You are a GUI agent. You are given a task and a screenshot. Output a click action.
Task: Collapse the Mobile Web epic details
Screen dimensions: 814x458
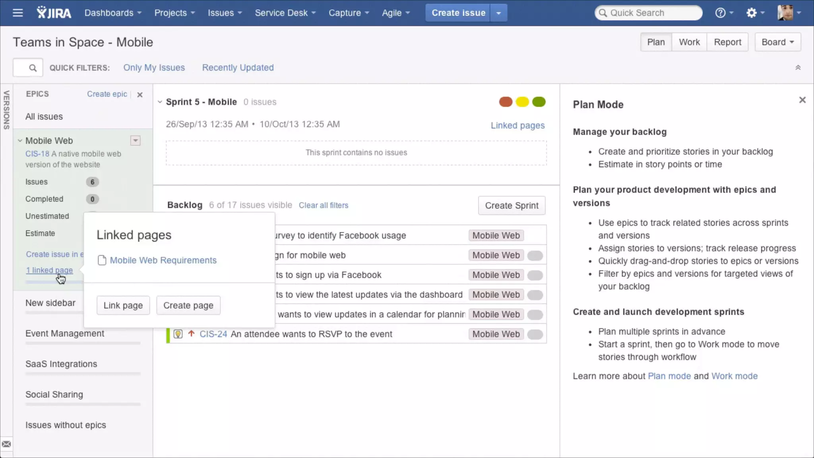[19, 141]
